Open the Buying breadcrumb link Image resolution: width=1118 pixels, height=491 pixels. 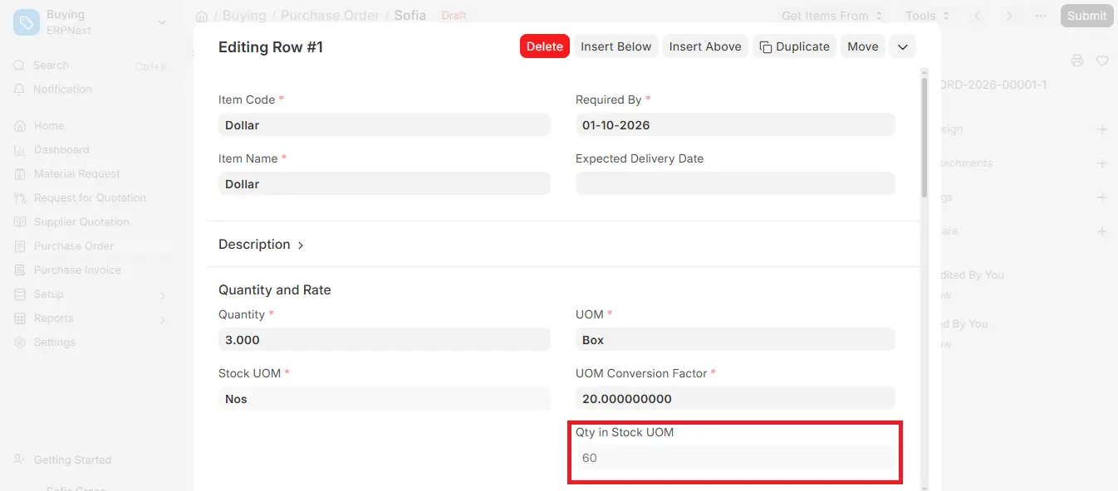pyautogui.click(x=244, y=16)
